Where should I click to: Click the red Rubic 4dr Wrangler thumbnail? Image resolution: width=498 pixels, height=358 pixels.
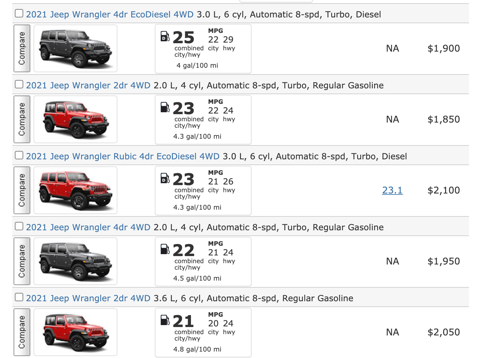click(x=75, y=190)
